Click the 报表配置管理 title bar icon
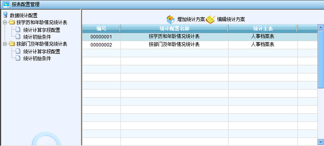The image size is (324, 146). point(6,4)
